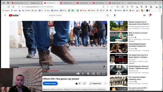Open the browser profile avatar
Image resolution: width=163 pixels, height=92 pixels.
coord(151,7)
